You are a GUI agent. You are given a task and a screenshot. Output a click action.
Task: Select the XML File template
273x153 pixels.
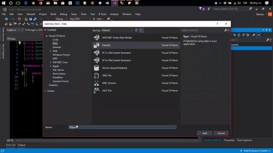136,76
